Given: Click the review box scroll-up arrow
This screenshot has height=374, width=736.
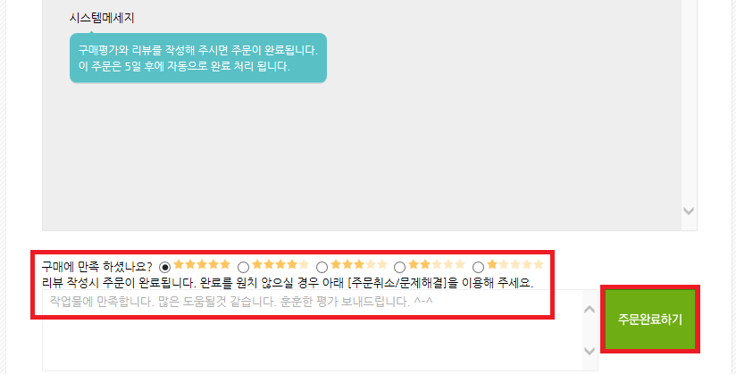Looking at the screenshot, I should [590, 309].
